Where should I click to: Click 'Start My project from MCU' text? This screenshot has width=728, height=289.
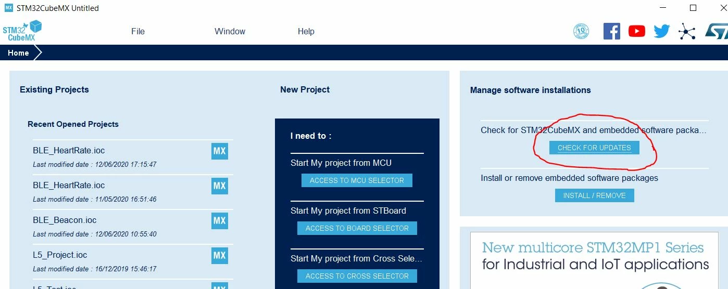point(341,163)
